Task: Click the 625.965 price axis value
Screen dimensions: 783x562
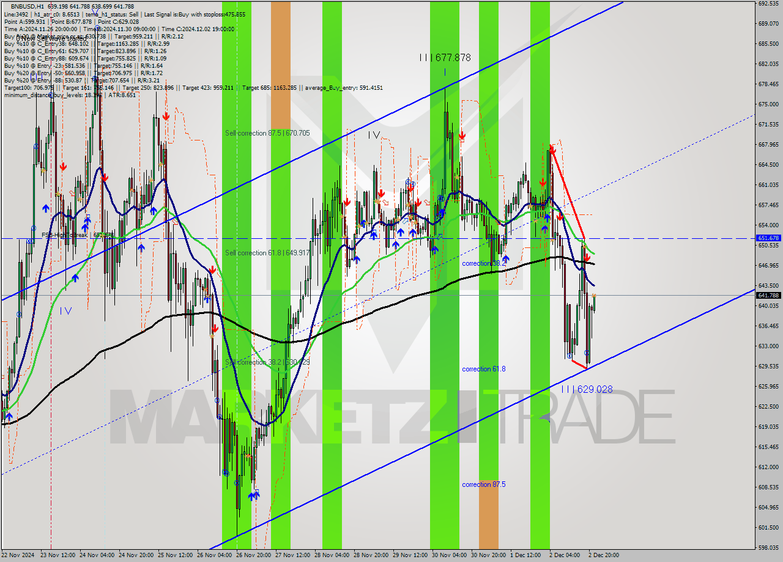Action: 768,386
